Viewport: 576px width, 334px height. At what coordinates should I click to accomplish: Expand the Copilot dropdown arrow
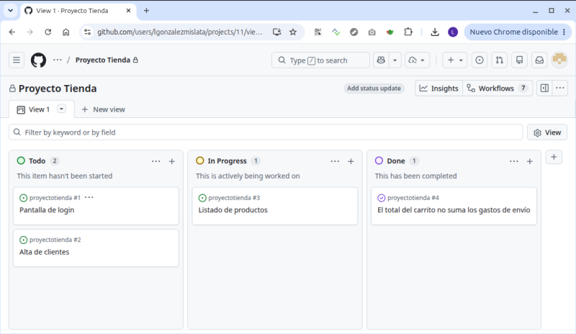(x=395, y=60)
